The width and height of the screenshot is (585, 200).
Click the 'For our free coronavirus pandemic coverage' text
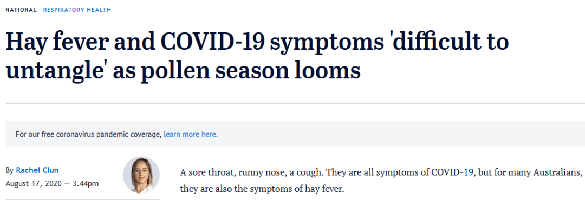pyautogui.click(x=88, y=134)
